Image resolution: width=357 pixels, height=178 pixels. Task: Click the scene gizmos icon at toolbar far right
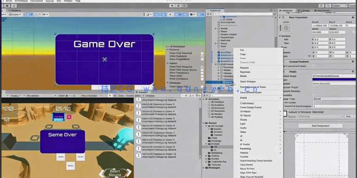[200, 14]
